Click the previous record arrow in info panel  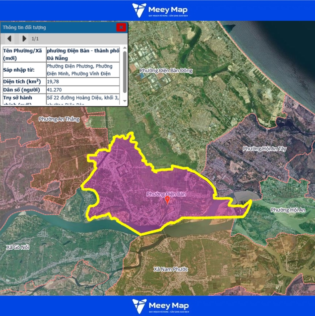pyautogui.click(x=9, y=39)
